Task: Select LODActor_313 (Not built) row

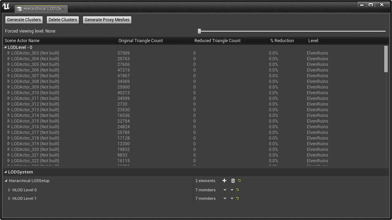Action: coord(193,109)
